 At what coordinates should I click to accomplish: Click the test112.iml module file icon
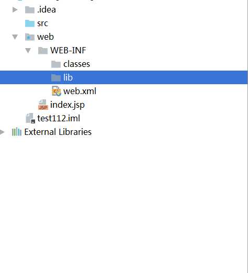[30, 118]
